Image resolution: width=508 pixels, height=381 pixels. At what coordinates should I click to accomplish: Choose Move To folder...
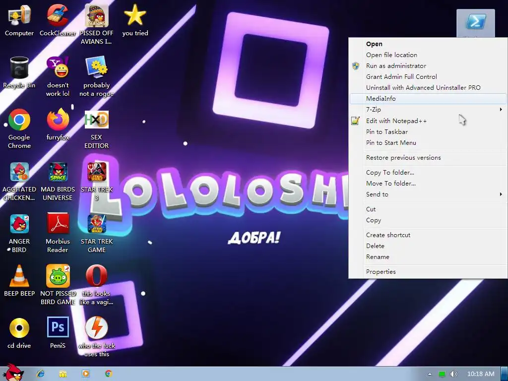click(428, 184)
